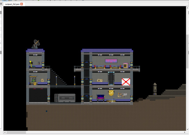Click the scroll up arrow on the vertical scrollbar

click(188, 8)
